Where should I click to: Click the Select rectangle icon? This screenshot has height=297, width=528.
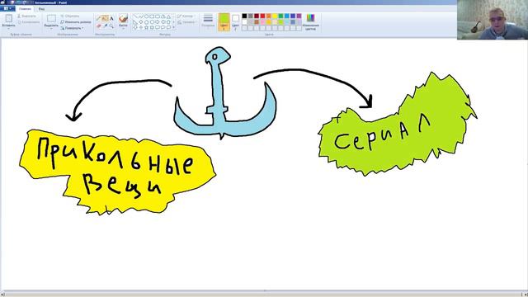tap(51, 18)
